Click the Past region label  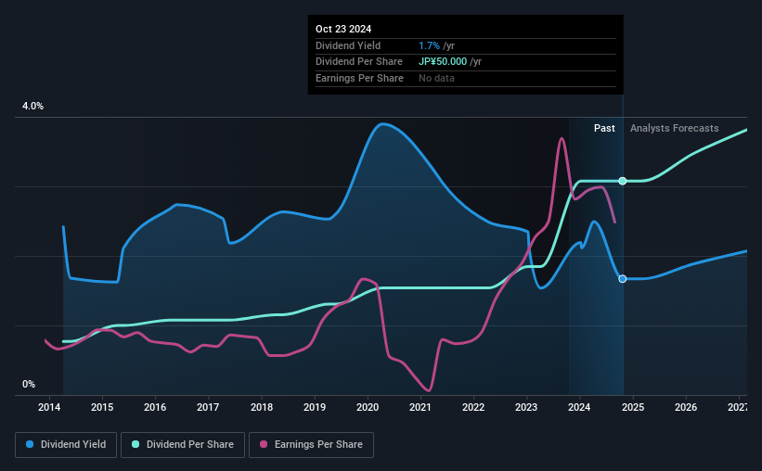[604, 128]
